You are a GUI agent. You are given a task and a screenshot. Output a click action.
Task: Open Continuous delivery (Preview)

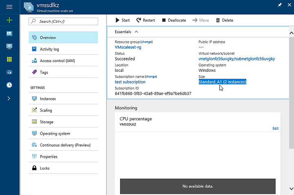pos(63,145)
